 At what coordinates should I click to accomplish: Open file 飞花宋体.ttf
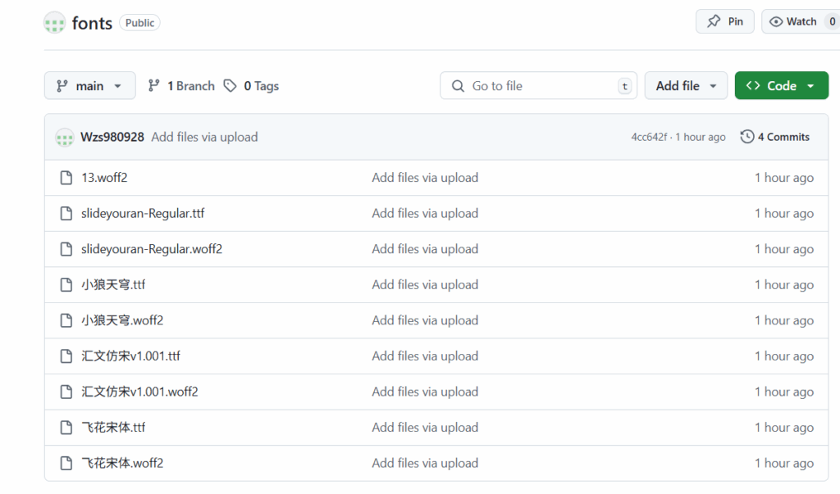click(113, 428)
